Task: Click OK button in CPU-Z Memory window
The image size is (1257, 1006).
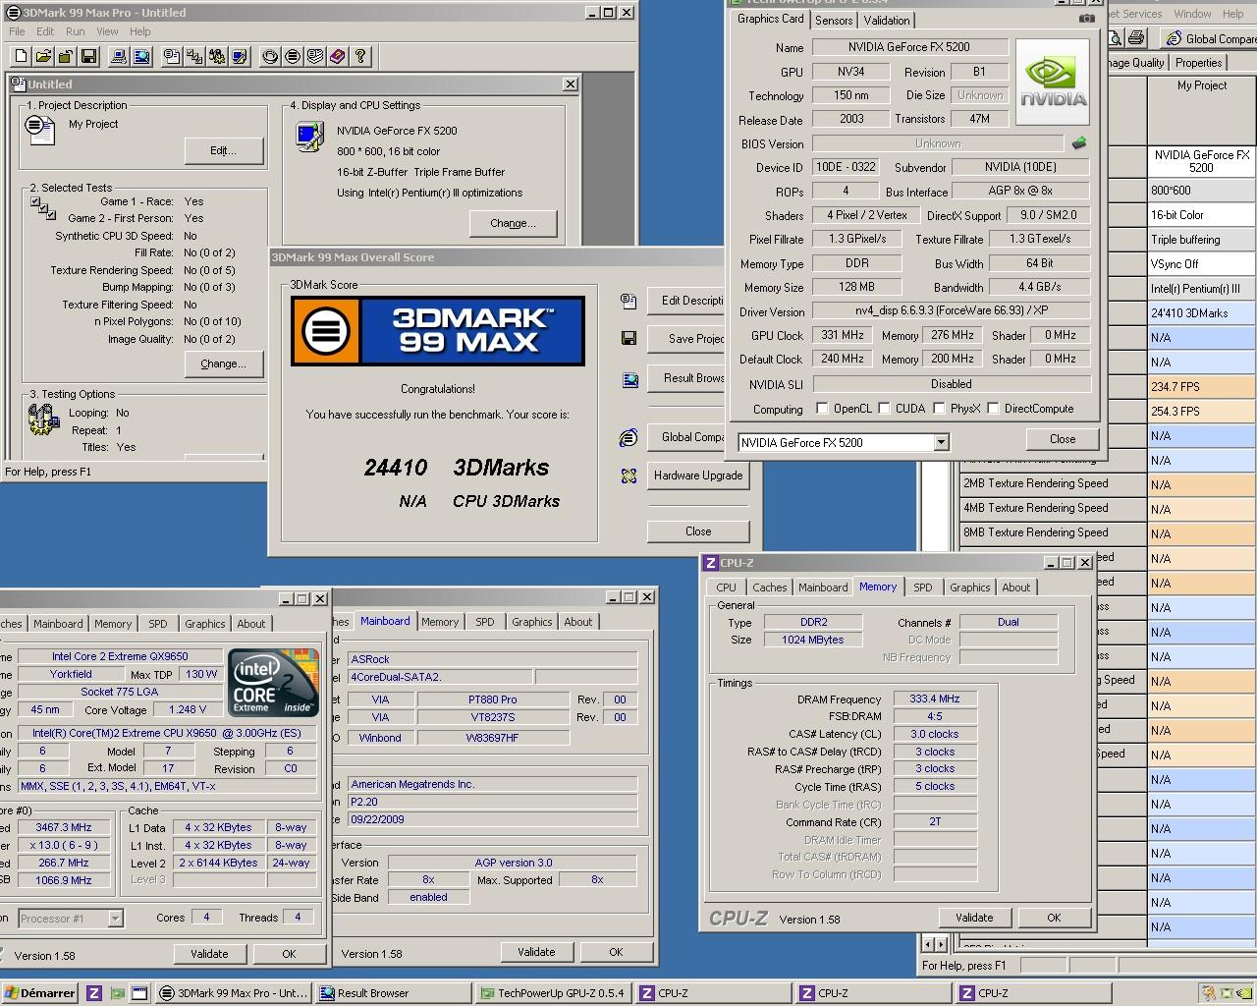Action: click(1054, 918)
